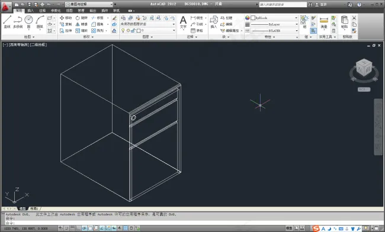Open the Multiline Text (文字) tool
This screenshot has height=232, width=385.
(183, 22)
